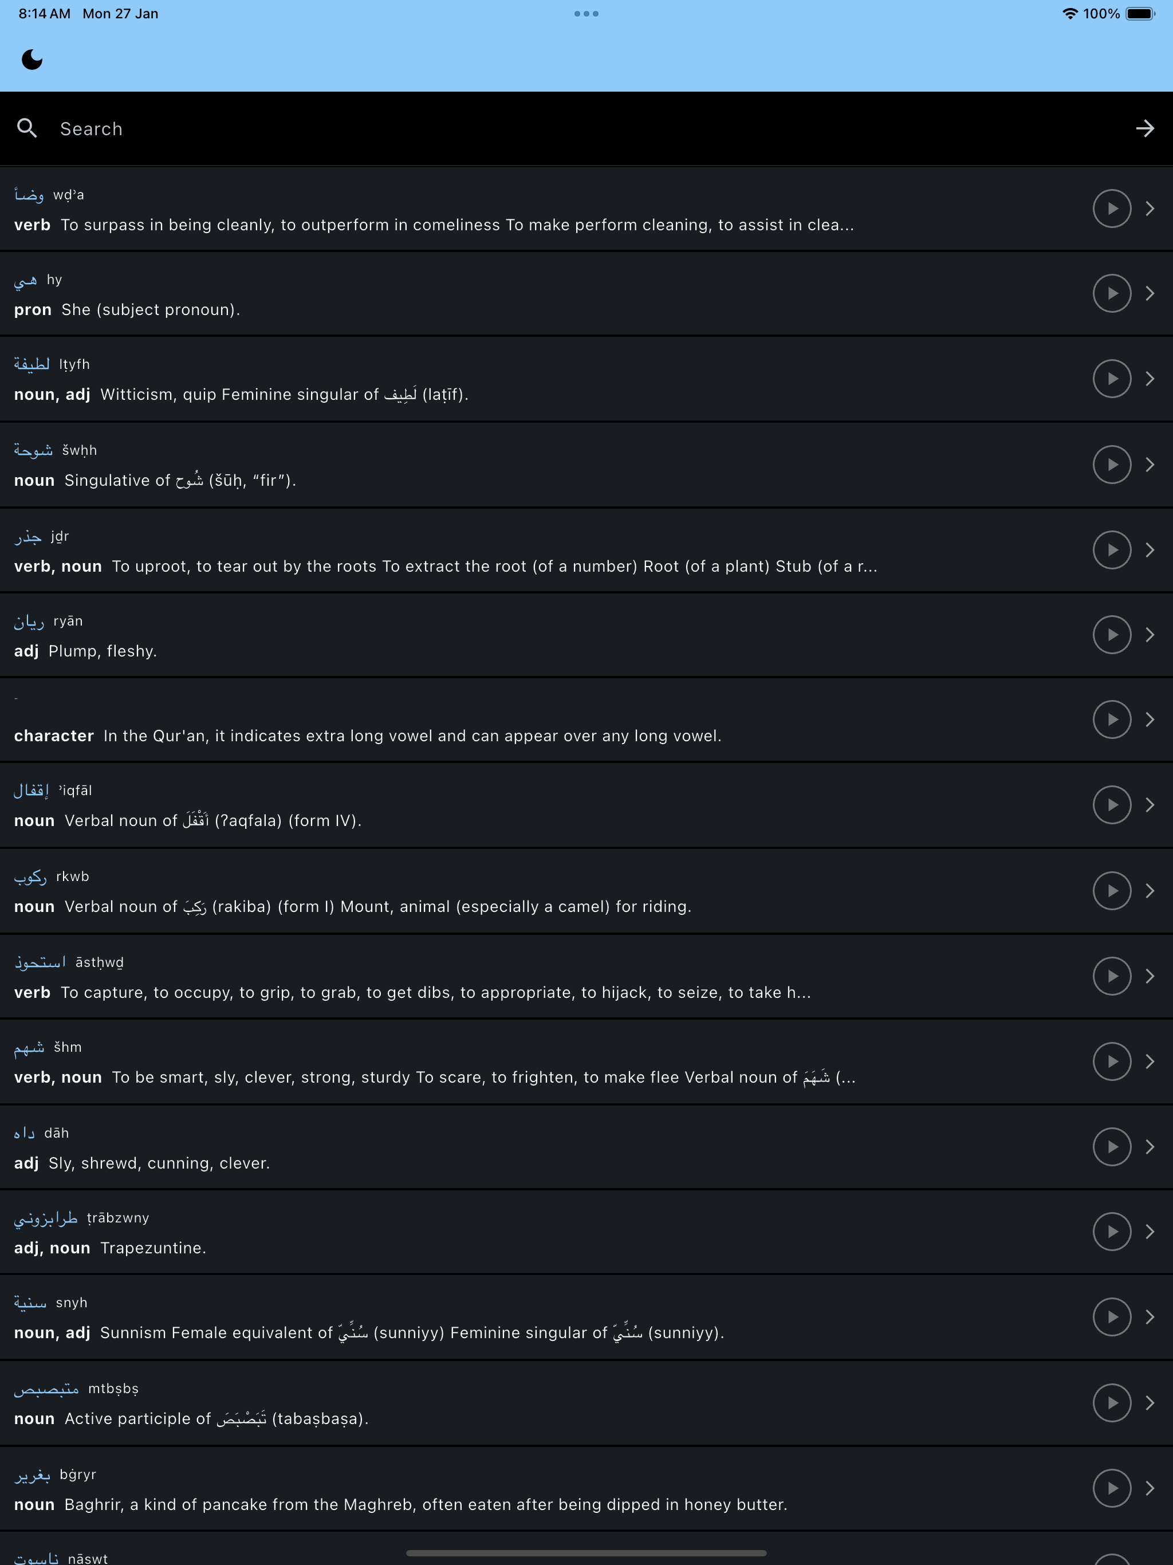Expand the ṭrābzwny entry chevron

[x=1150, y=1232]
